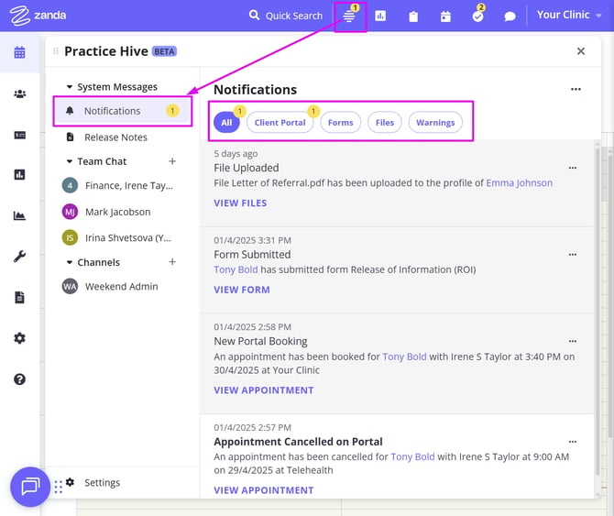The height and width of the screenshot is (516, 614).
Task: Click the VIEW FILES link
Action: tap(240, 203)
